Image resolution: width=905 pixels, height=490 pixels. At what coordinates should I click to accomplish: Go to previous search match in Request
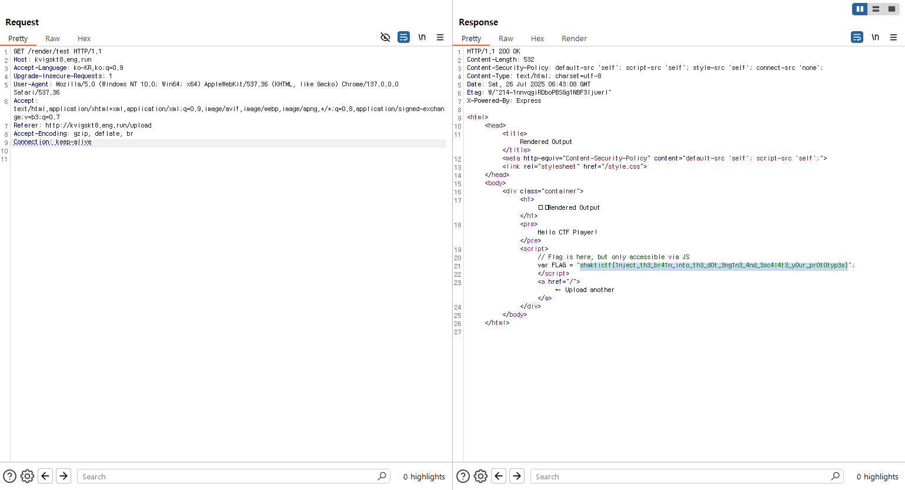tap(45, 476)
